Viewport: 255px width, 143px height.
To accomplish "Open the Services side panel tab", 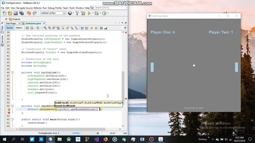I will (x=2, y=41).
